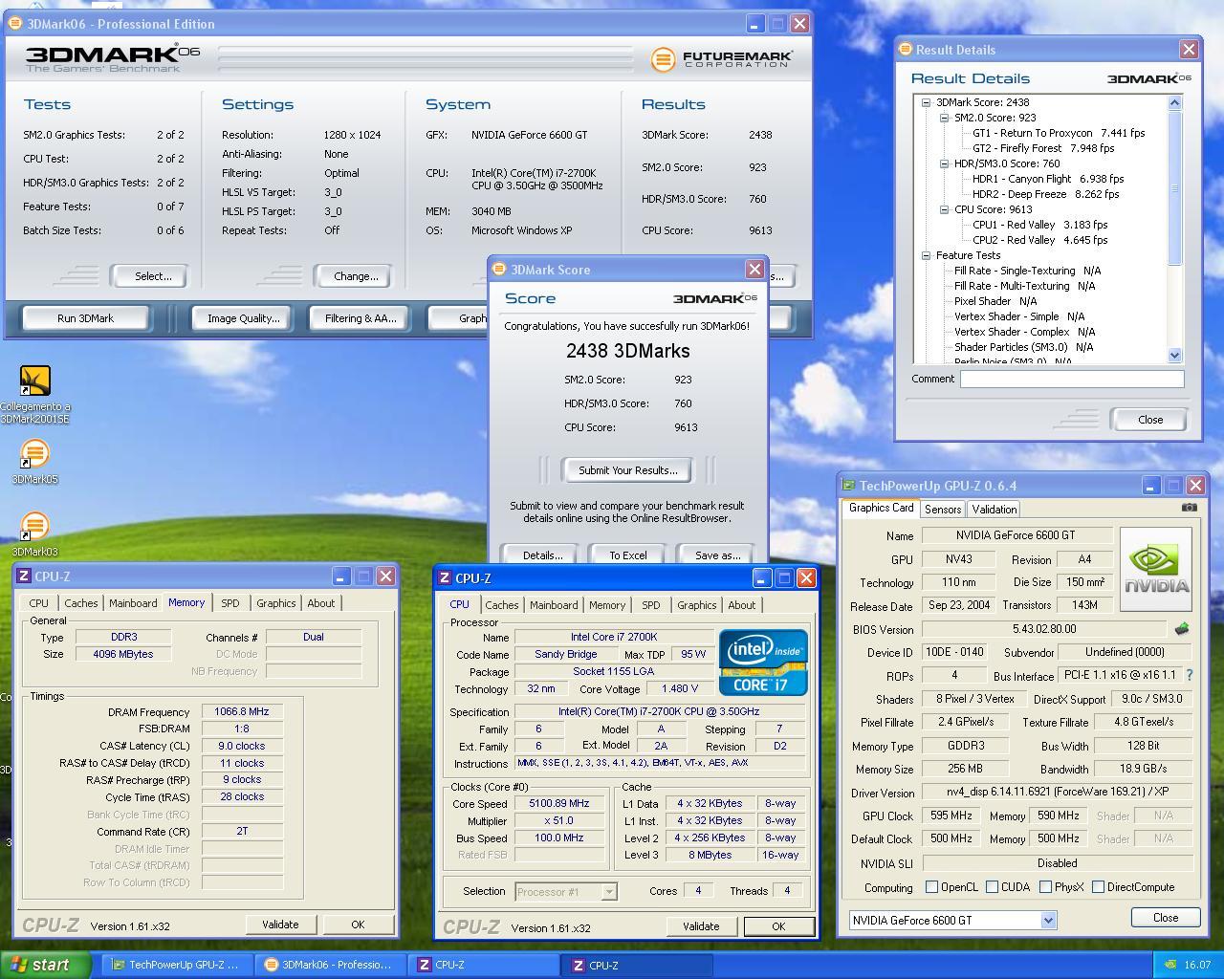1224x979 pixels.
Task: Switch to the second CPU-Z taskbar item
Action: [638, 965]
